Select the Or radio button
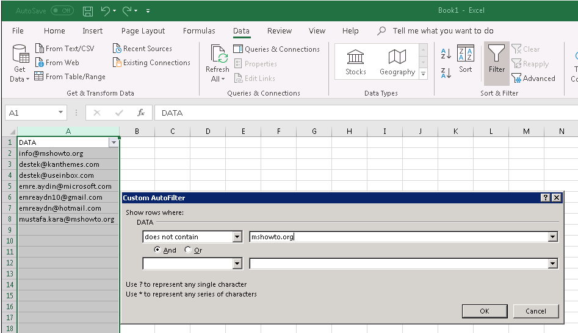578x333 pixels. [x=188, y=250]
